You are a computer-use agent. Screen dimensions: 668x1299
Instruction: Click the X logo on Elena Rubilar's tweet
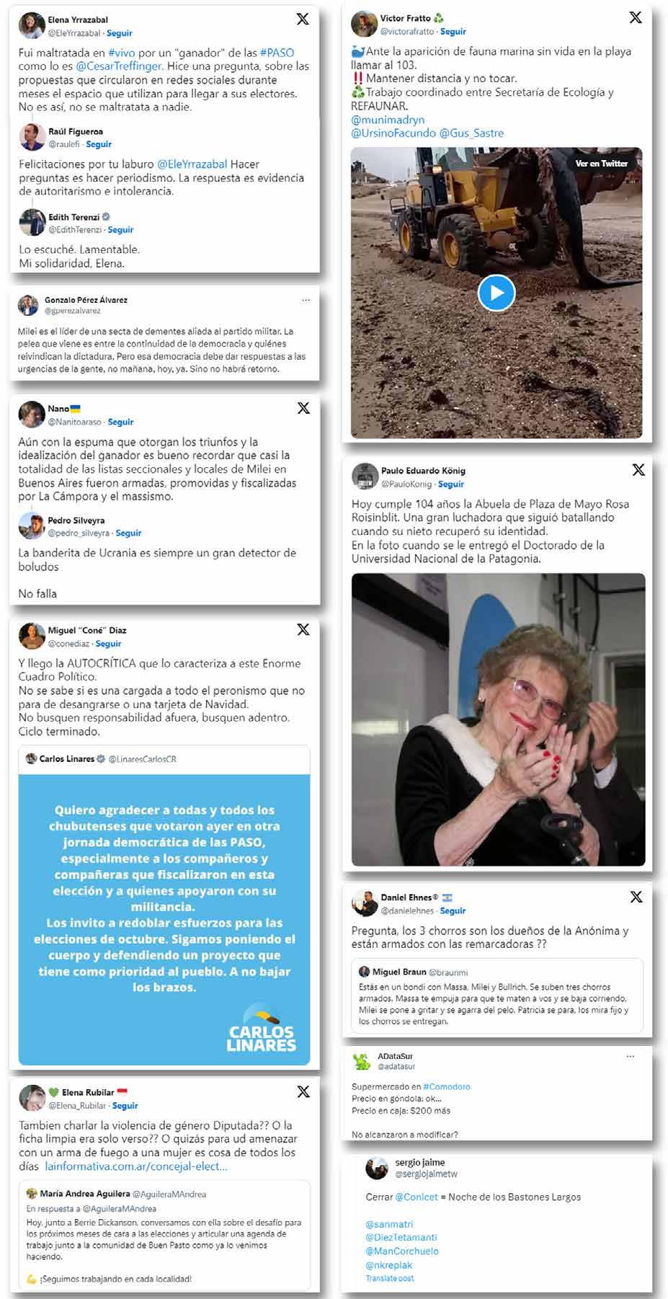(x=303, y=1091)
